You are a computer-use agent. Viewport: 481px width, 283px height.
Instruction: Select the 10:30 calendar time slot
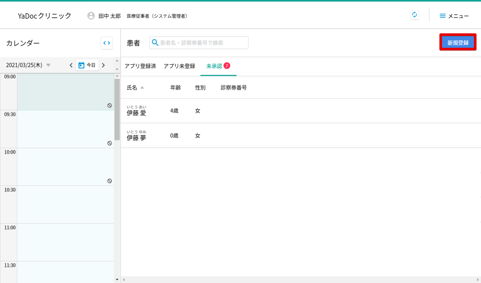pos(66,205)
